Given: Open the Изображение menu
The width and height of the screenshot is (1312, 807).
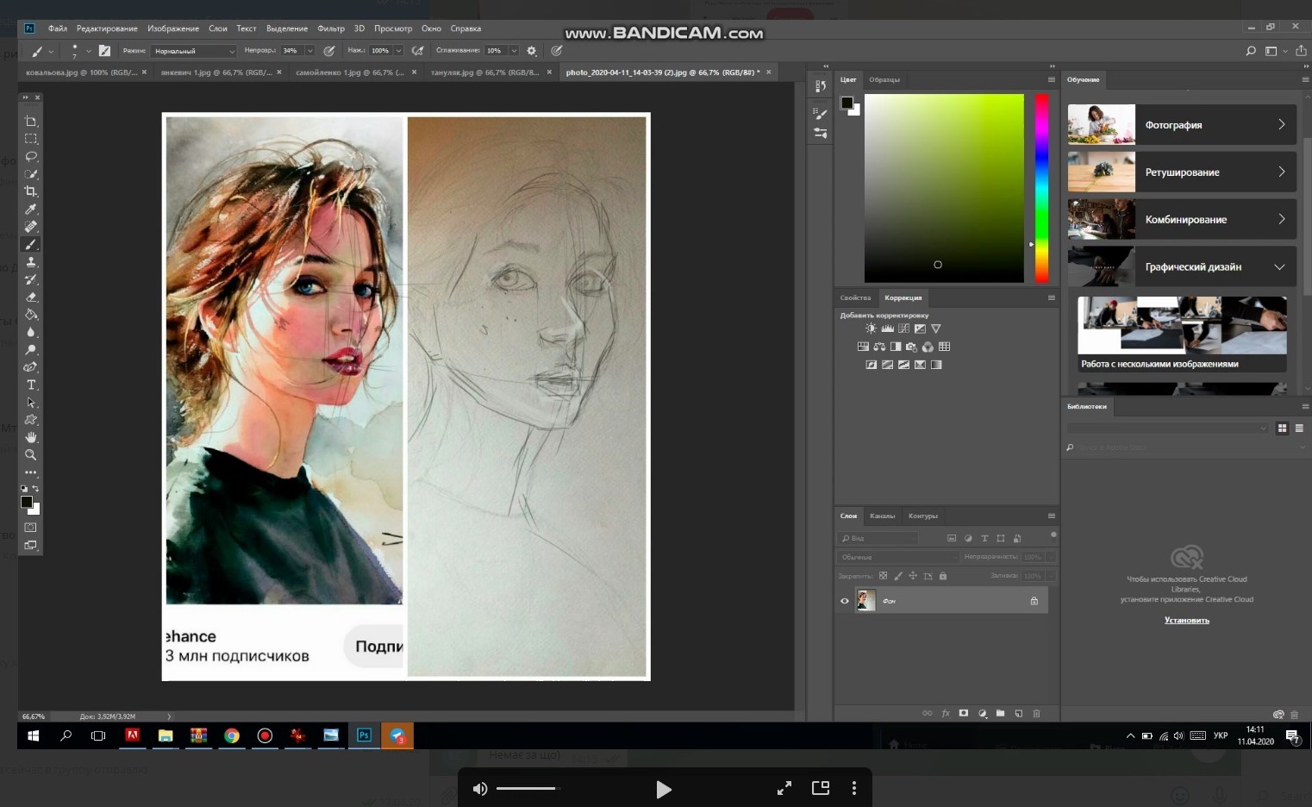Looking at the screenshot, I should point(173,28).
